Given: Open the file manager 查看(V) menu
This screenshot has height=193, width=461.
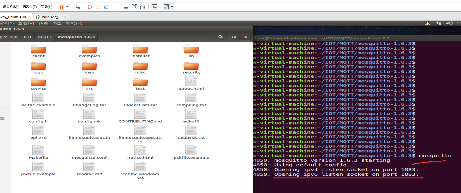Looking at the screenshot, I should pos(26,23).
